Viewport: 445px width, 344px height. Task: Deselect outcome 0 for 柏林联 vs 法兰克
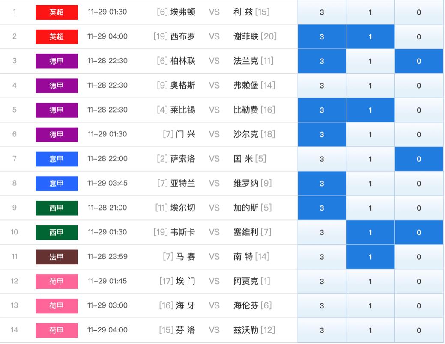[419, 61]
